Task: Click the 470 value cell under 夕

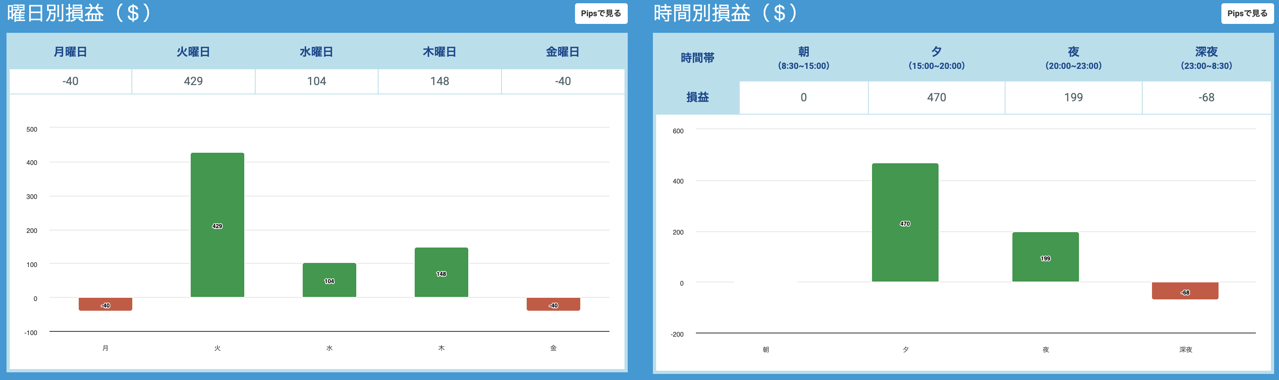Action: (x=937, y=98)
